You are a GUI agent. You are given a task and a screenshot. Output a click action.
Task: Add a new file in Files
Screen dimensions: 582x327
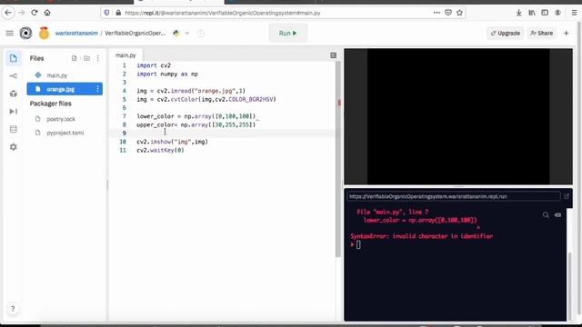75,58
